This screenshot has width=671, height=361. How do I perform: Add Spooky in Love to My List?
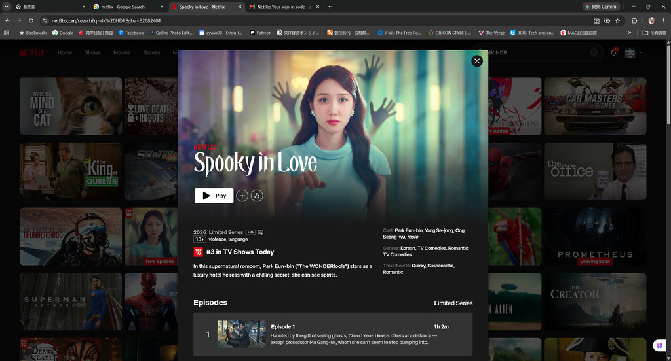pyautogui.click(x=242, y=196)
